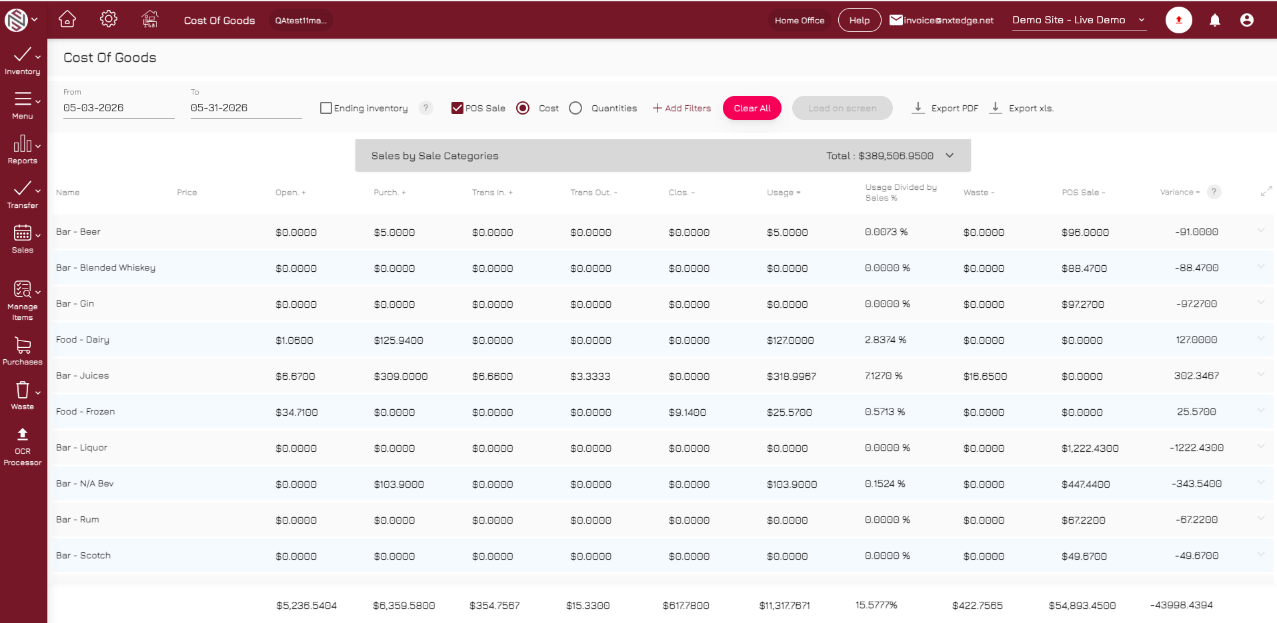This screenshot has height=623, width=1277.
Task: Expand the Bar - Scotch row chevron
Action: [x=1261, y=554]
